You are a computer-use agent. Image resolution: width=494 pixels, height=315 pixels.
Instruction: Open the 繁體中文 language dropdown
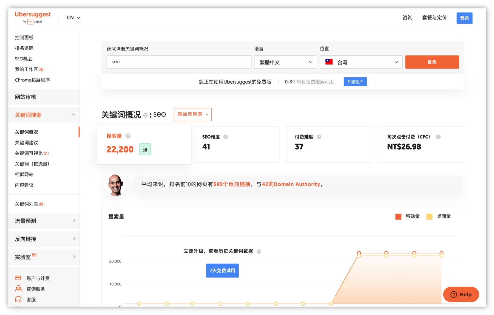285,62
